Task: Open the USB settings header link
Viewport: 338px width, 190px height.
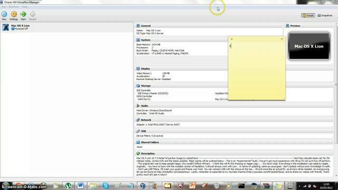Action: pyautogui.click(x=143, y=131)
